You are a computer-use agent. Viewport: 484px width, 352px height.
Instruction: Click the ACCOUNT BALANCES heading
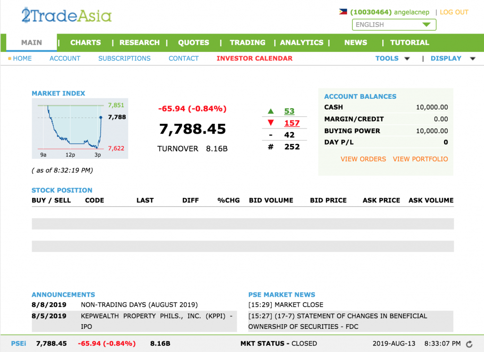[360, 96]
